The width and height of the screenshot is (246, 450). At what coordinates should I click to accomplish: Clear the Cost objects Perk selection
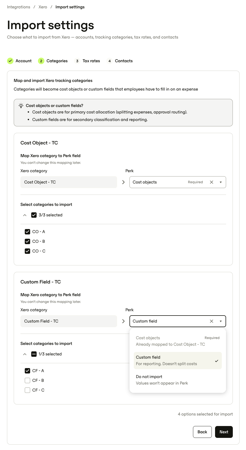[x=212, y=182]
